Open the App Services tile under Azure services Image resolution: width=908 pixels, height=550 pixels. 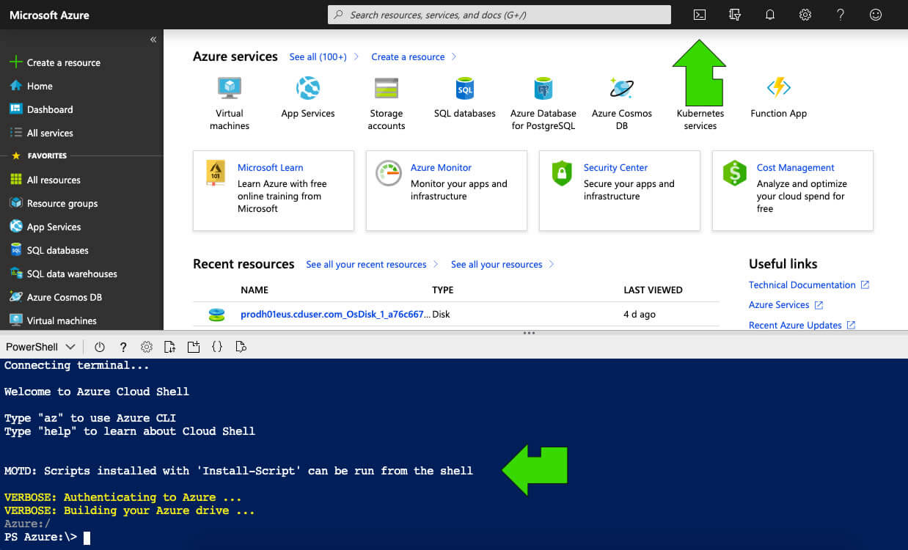click(308, 98)
